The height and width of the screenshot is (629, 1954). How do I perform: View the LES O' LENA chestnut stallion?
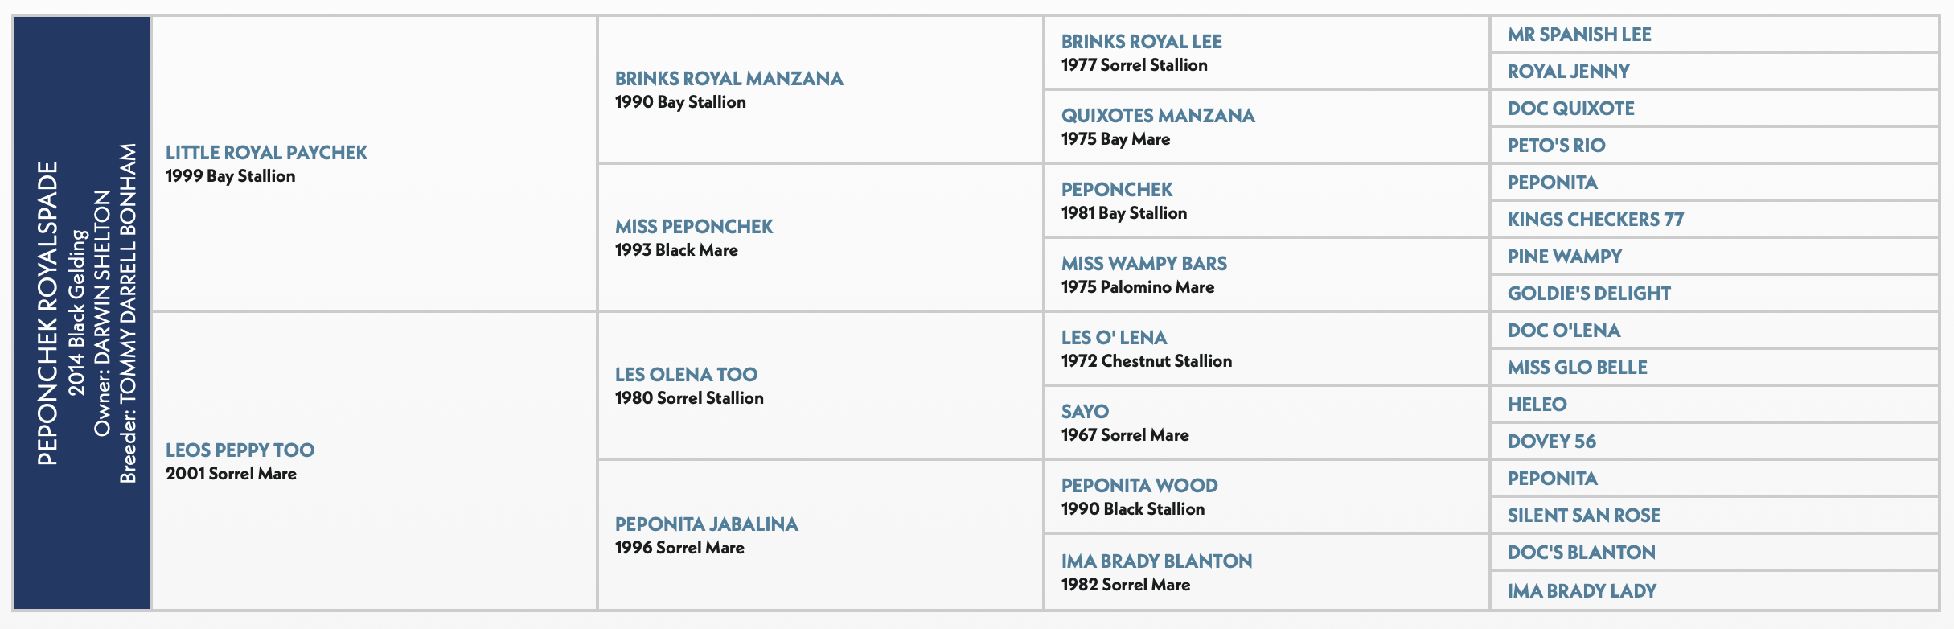(x=1114, y=338)
